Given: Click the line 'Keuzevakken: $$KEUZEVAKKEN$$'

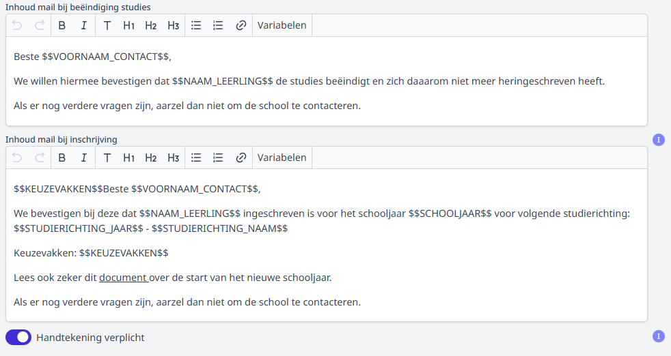Looking at the screenshot, I should pos(91,253).
